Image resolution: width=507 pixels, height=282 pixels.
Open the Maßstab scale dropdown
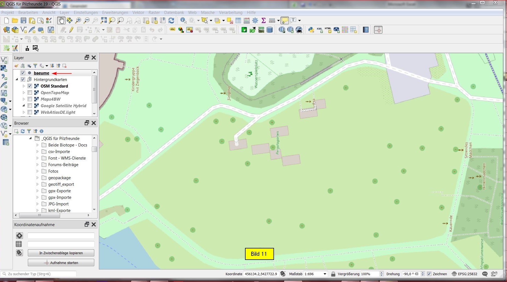[325, 274]
